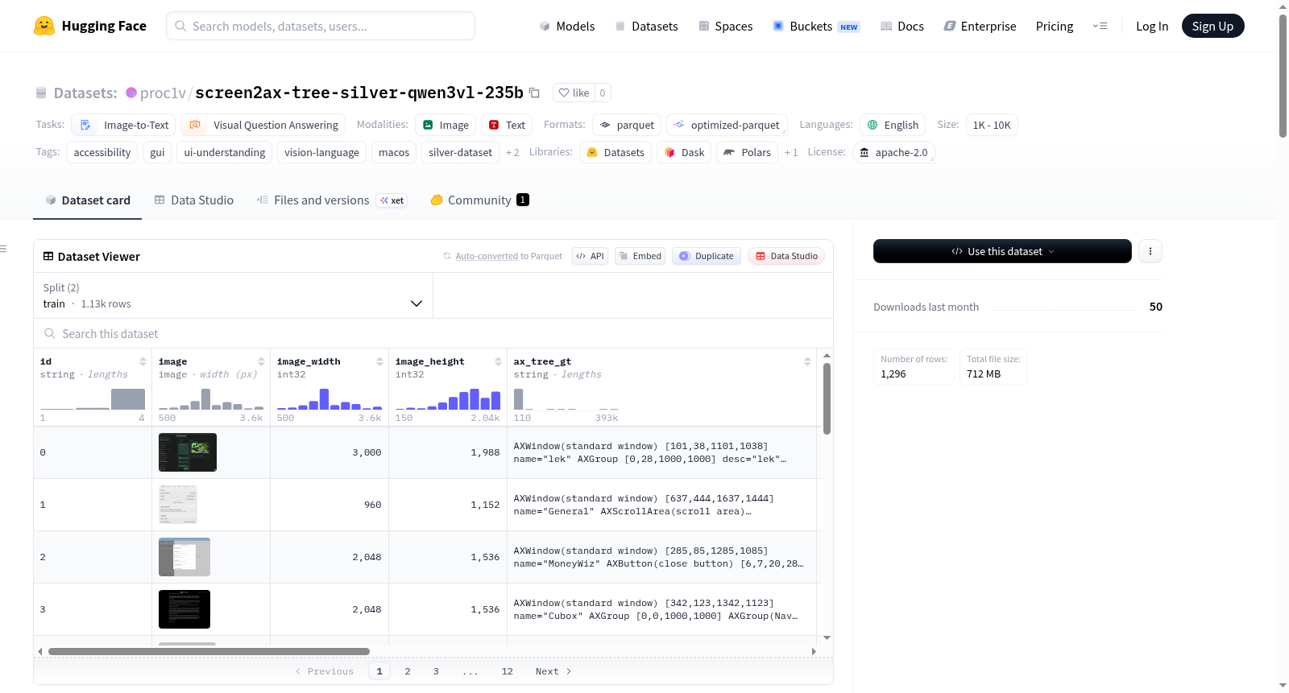Viewport: 1289px width, 693px height.
Task: Open the left sidebar hamburger icon
Action: (x=3, y=249)
